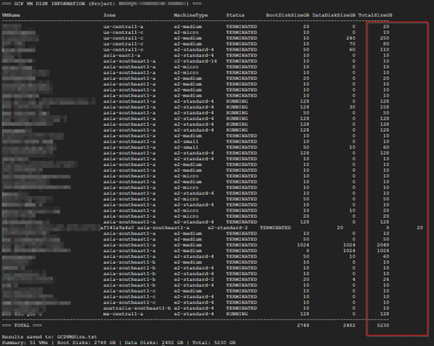Click the 250 total size value

[x=384, y=38]
